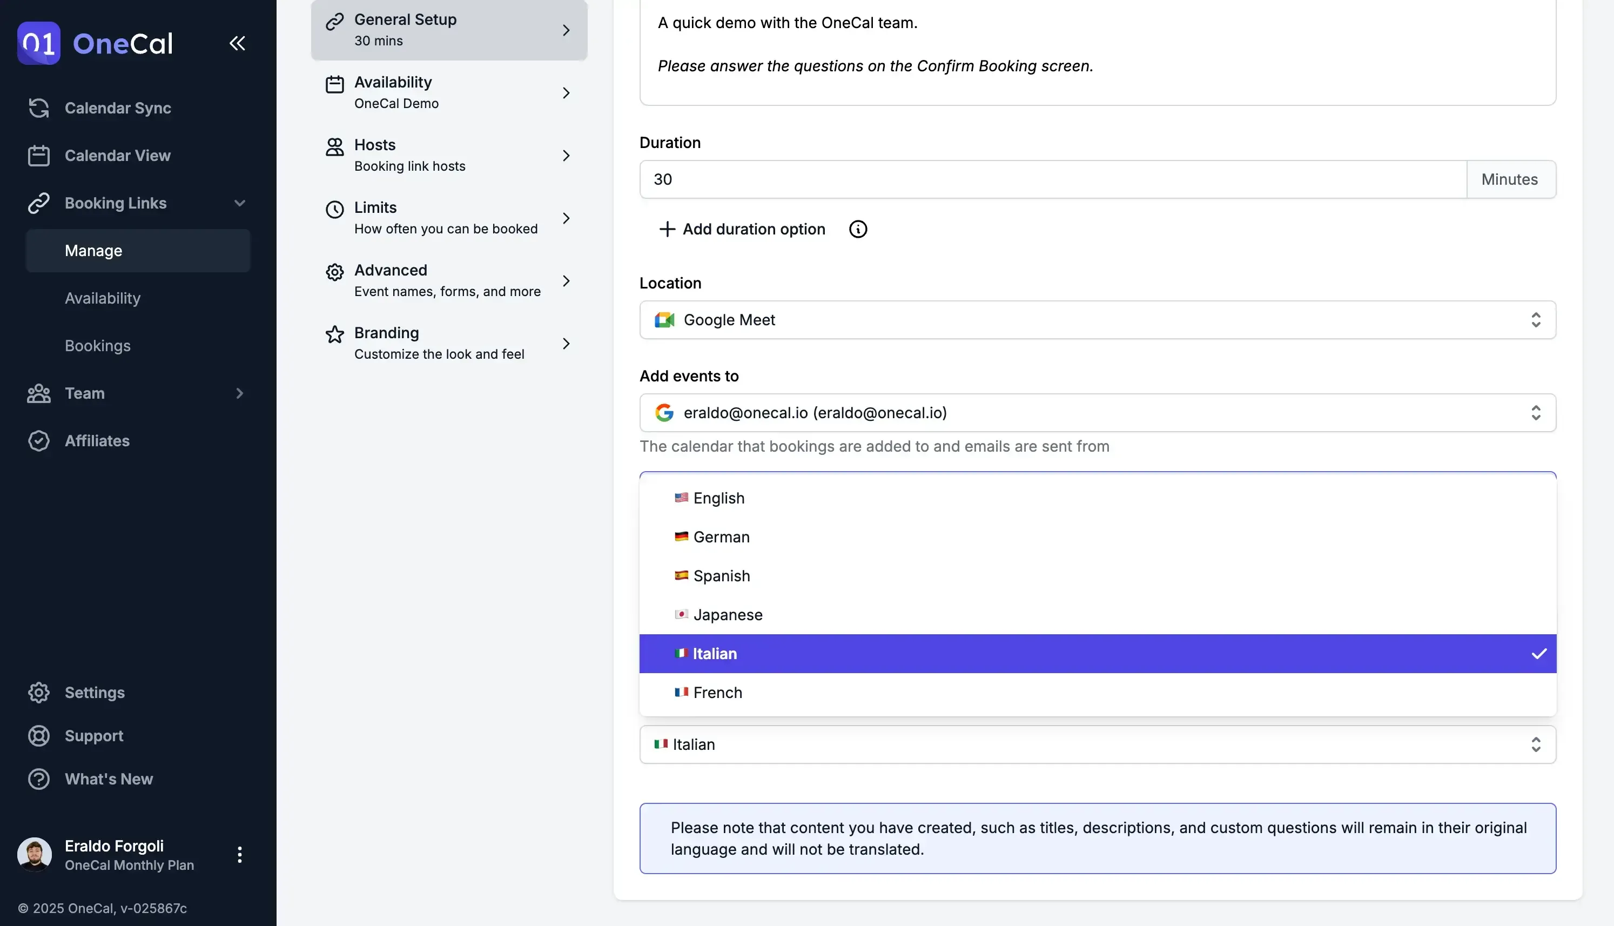Click the Advanced settings gear icon
Image resolution: width=1614 pixels, height=926 pixels.
[x=334, y=272]
